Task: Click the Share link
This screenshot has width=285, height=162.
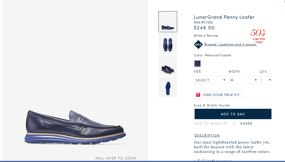Action: coord(246,124)
